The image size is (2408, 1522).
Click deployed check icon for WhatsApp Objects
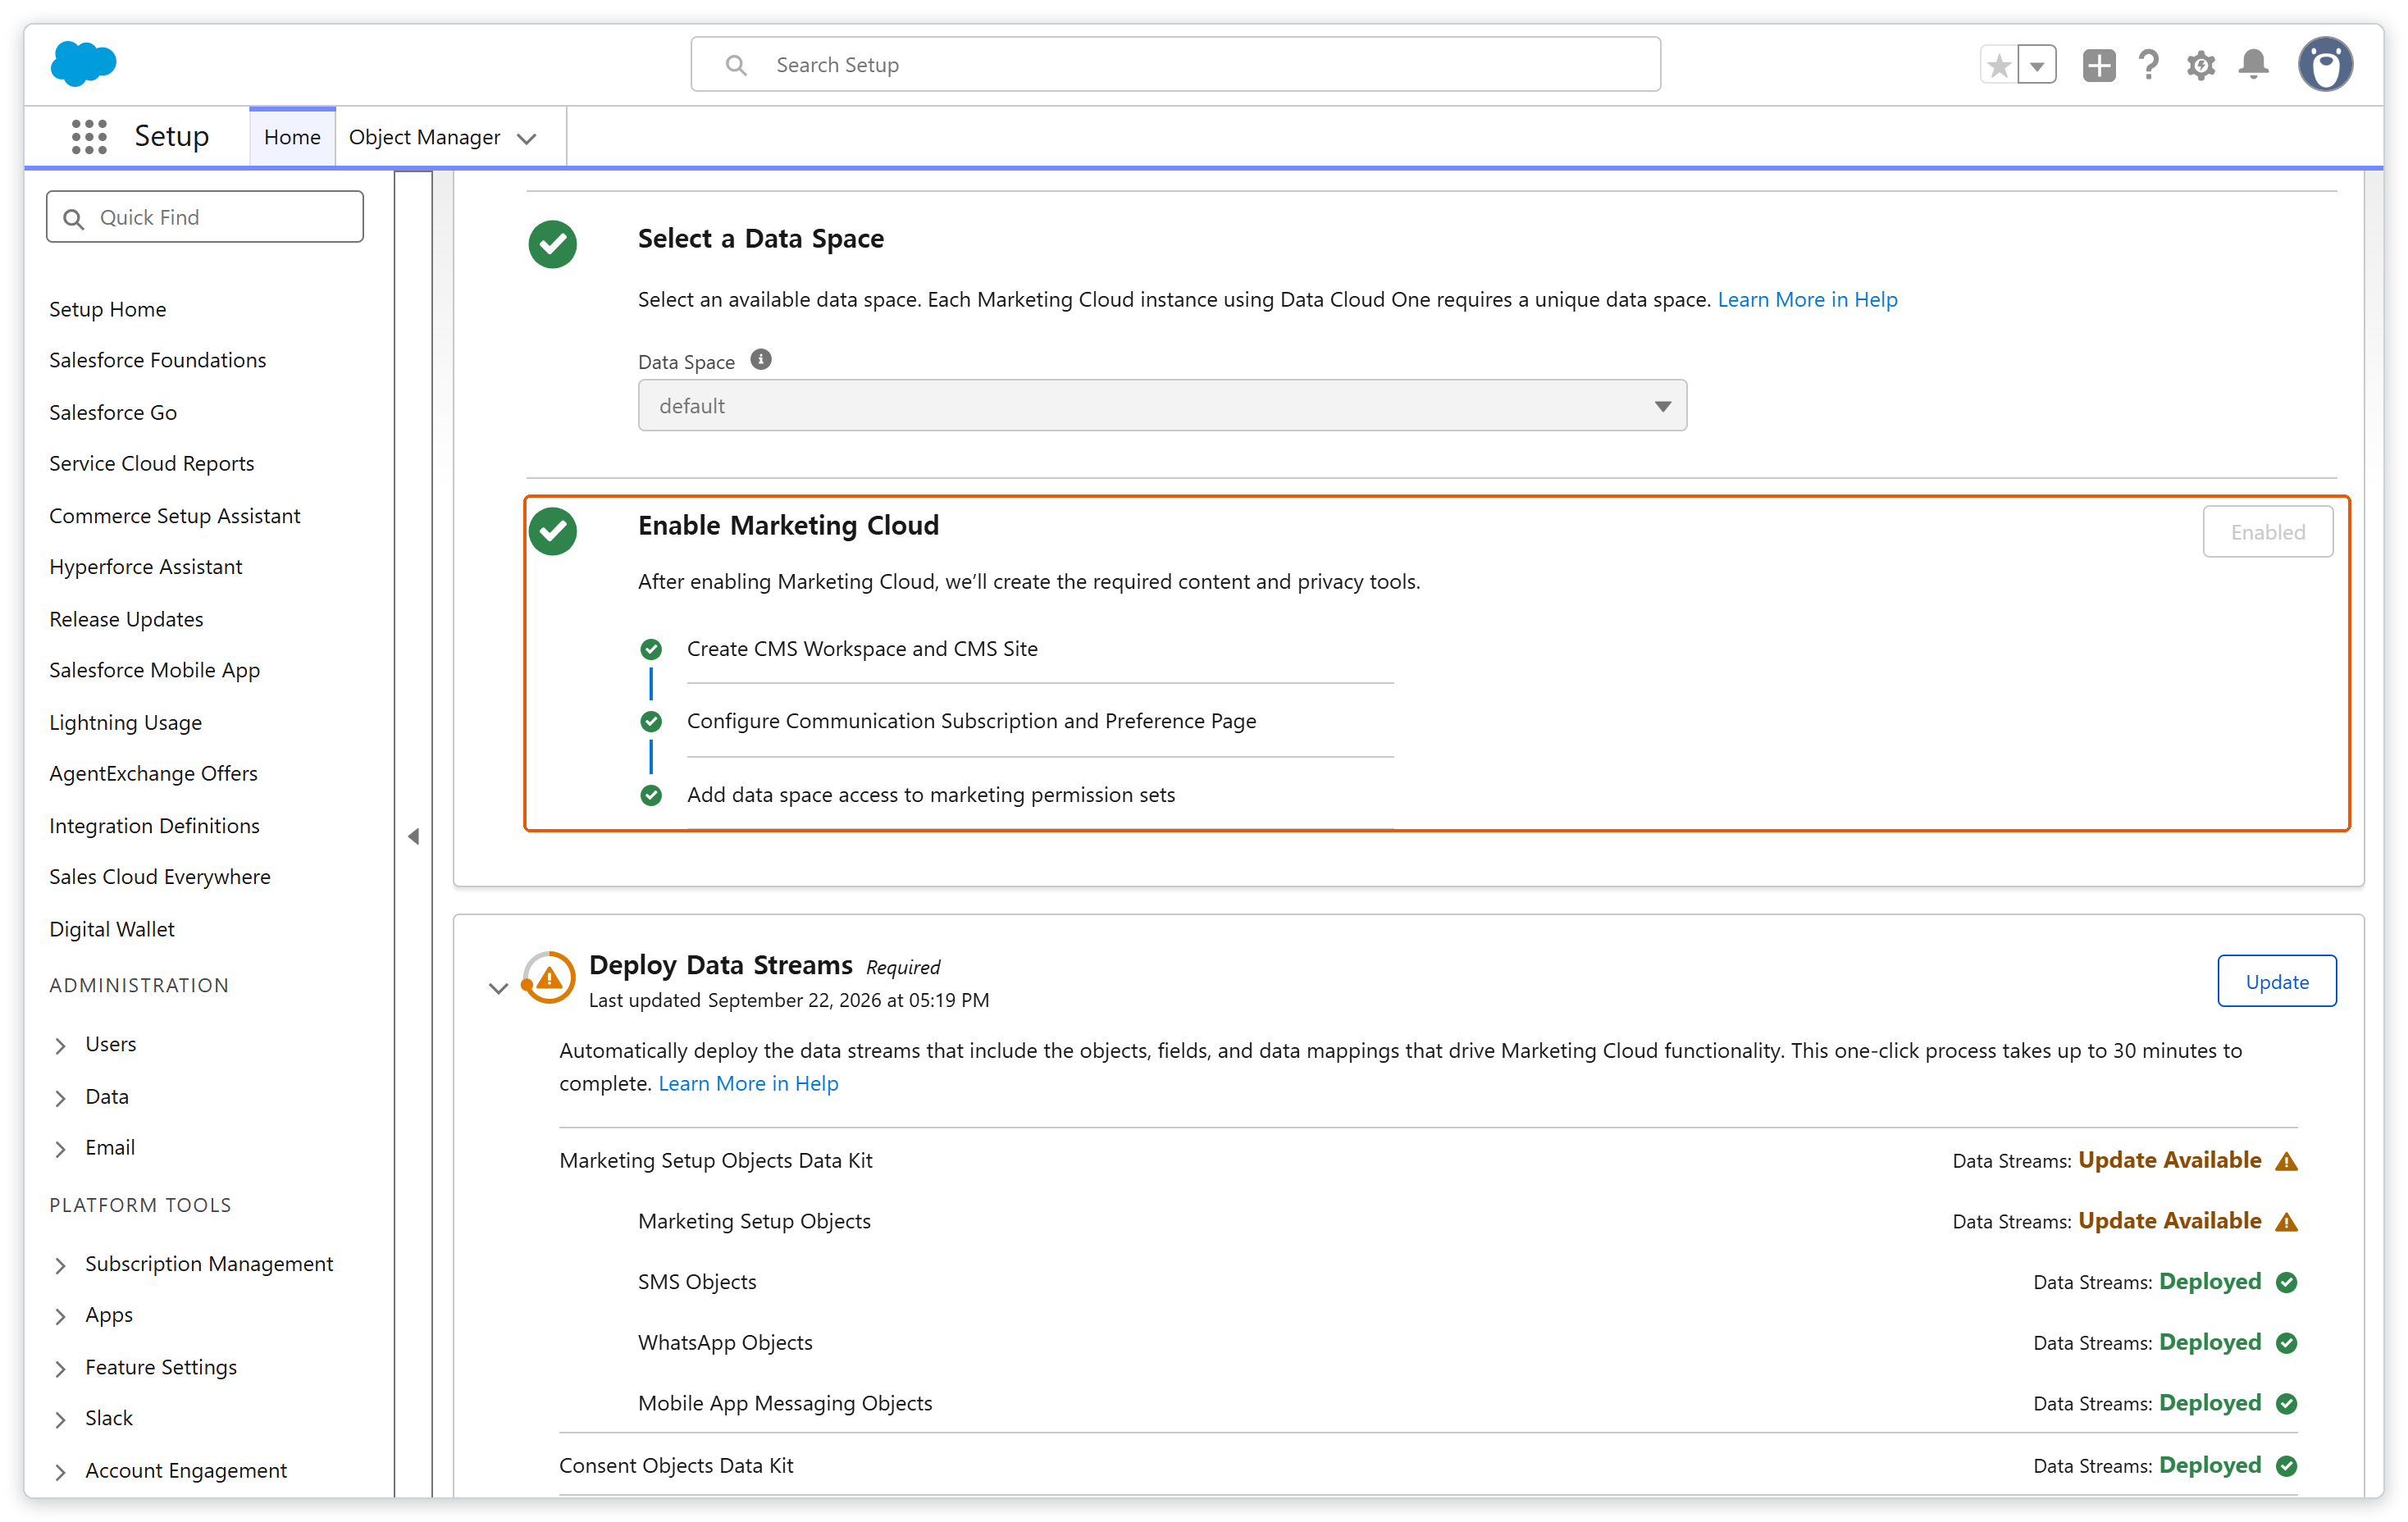click(x=2286, y=1343)
